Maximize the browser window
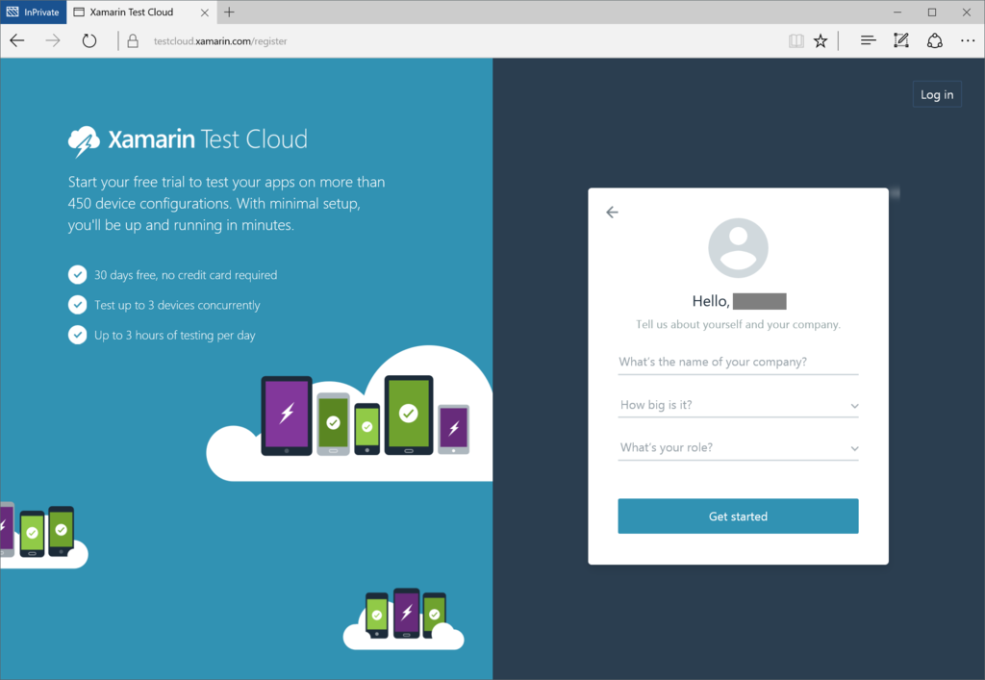Image resolution: width=985 pixels, height=680 pixels. click(x=932, y=12)
